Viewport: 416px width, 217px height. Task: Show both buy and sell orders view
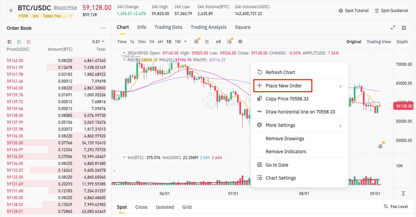pyautogui.click(x=10, y=42)
